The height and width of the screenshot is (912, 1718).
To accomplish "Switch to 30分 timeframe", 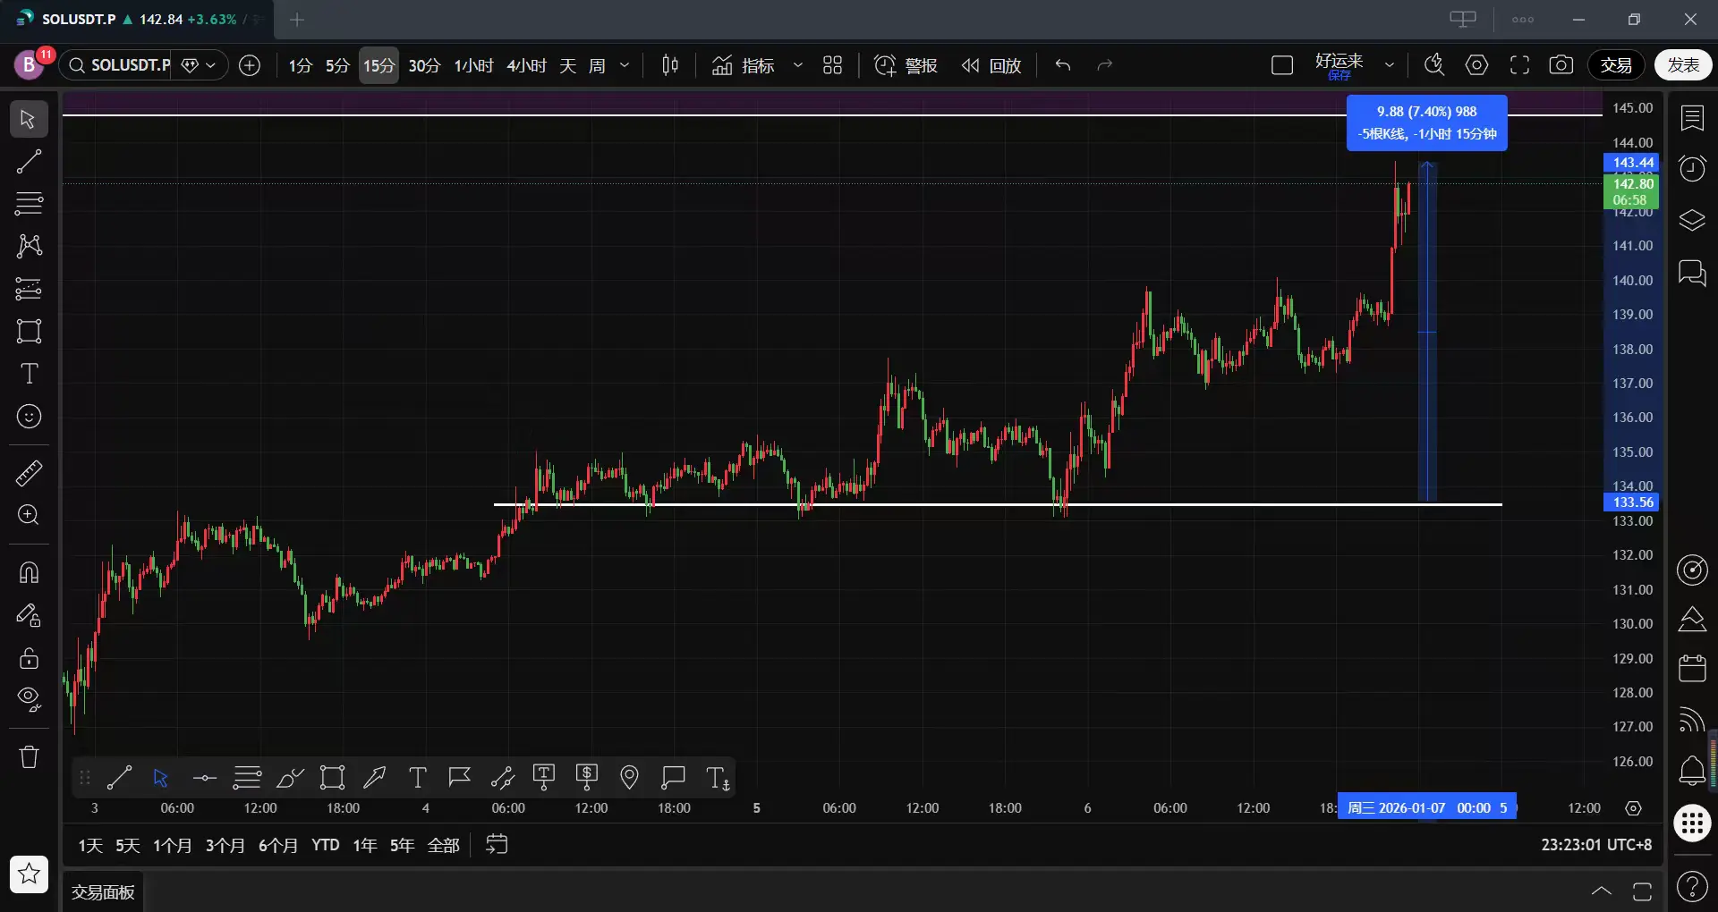I will (424, 65).
